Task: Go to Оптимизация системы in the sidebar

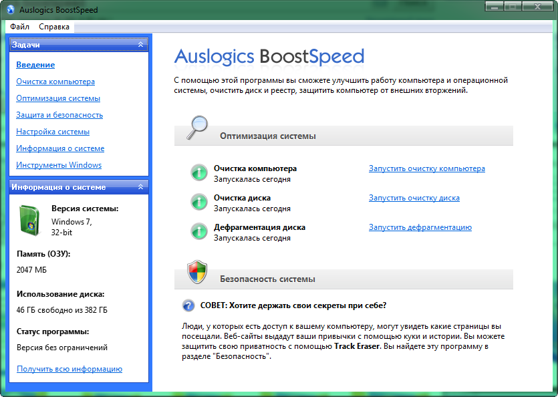Action: click(x=58, y=98)
